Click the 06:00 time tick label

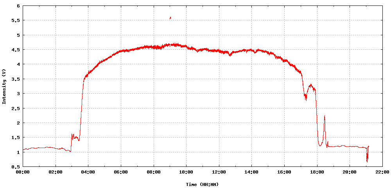(x=121, y=172)
